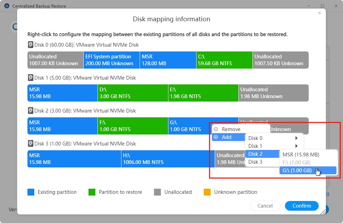Select MSR (15.98 MB) from the submenu
Image resolution: width=343 pixels, height=223 pixels.
pos(301,155)
